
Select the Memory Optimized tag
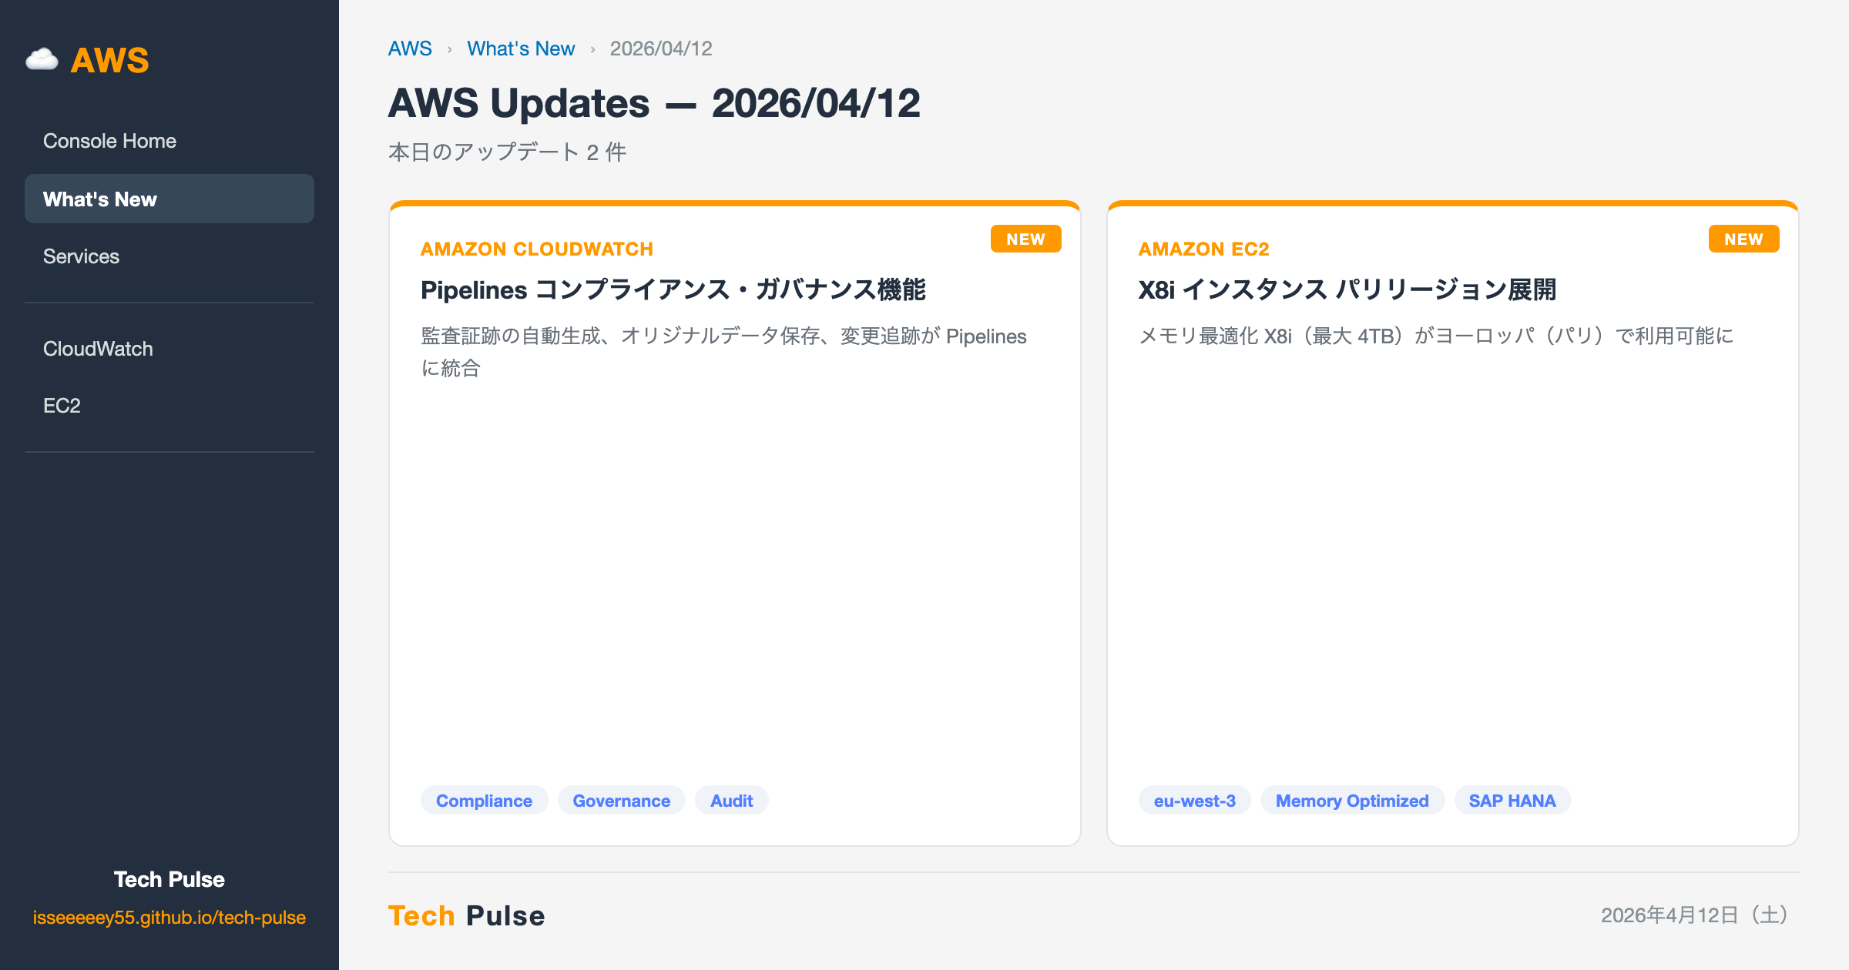(1352, 801)
